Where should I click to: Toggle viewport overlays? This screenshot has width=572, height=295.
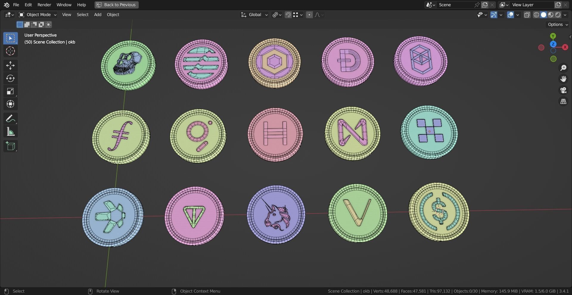click(510, 15)
